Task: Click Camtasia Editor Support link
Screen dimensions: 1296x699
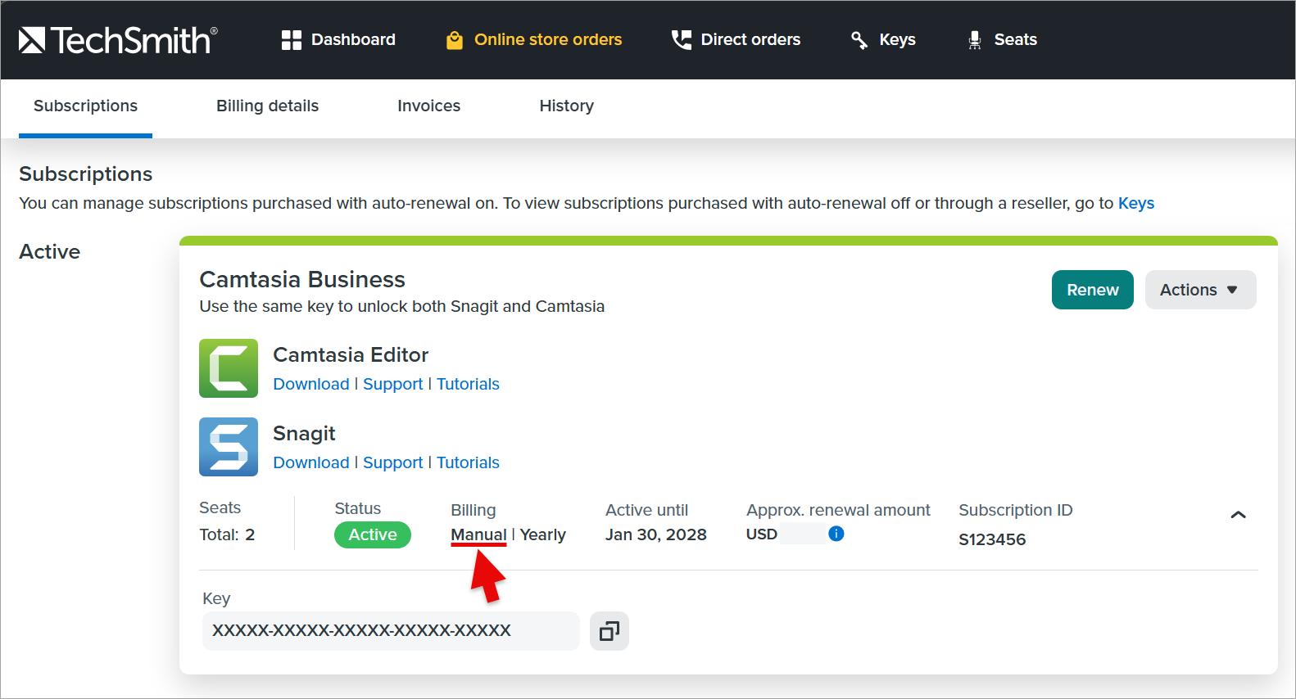Action: 393,384
